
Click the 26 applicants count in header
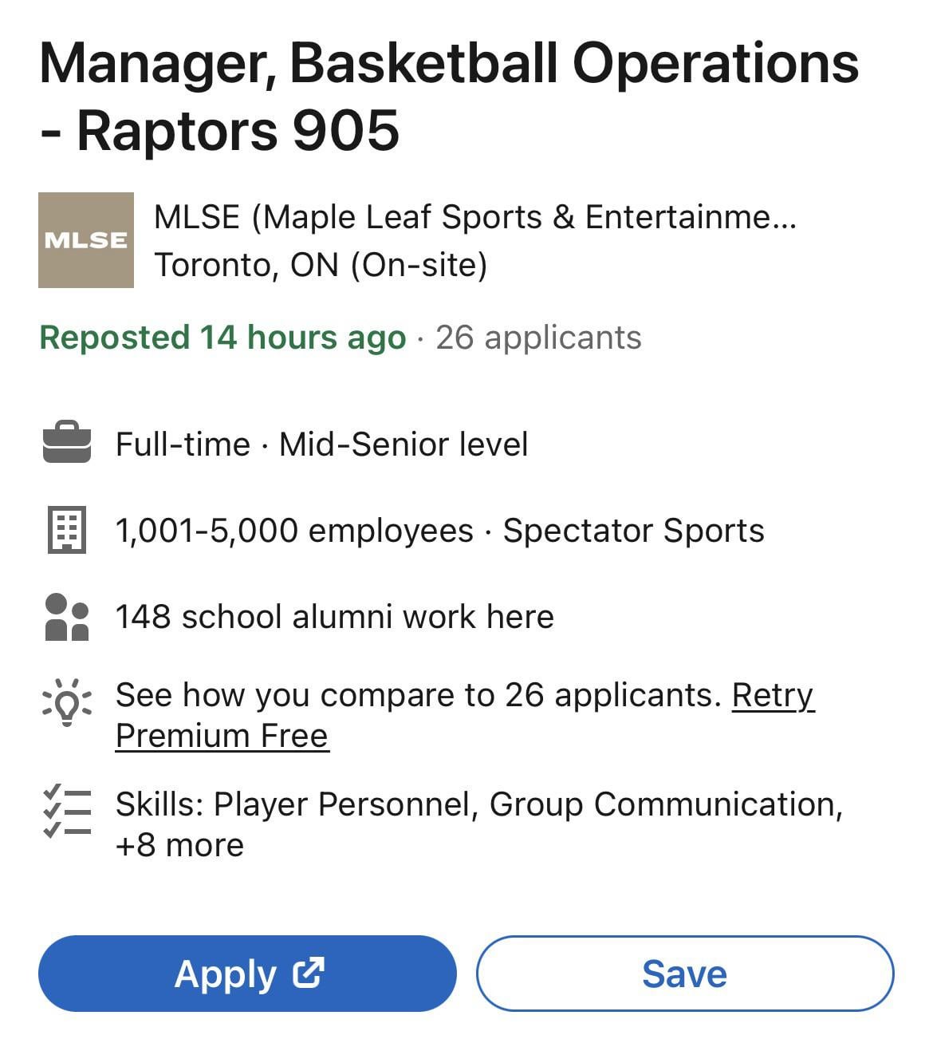538,338
